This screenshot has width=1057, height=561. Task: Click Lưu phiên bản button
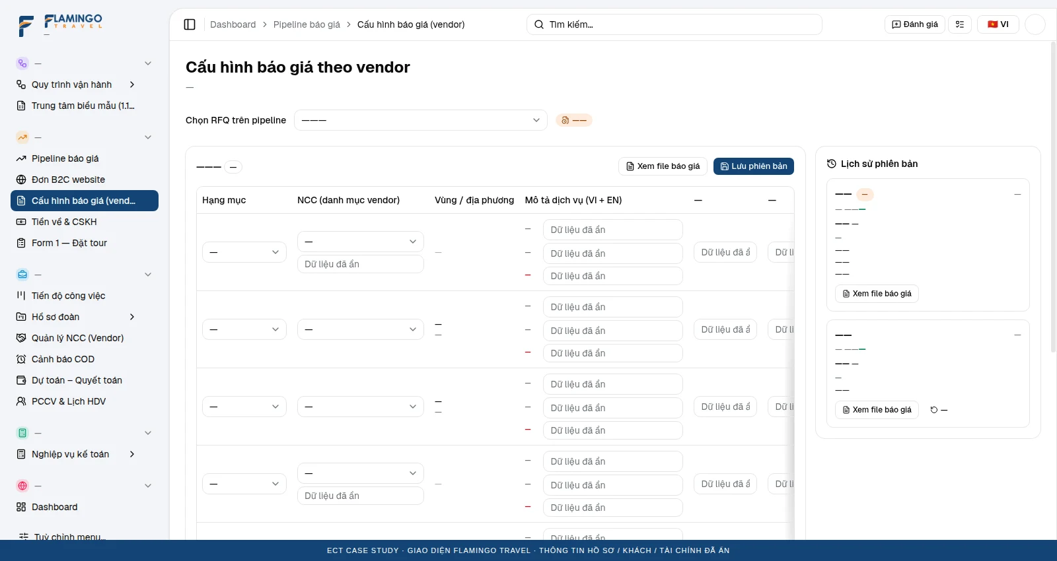[x=754, y=166]
